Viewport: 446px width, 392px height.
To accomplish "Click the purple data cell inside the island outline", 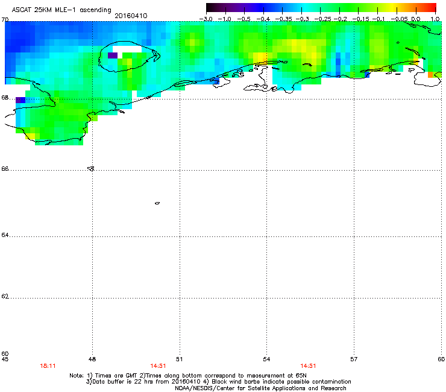I will point(113,55).
